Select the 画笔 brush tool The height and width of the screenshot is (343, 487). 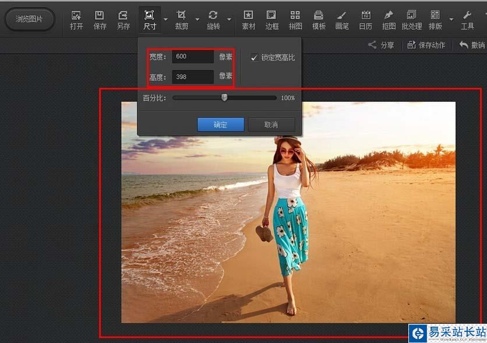pos(342,20)
